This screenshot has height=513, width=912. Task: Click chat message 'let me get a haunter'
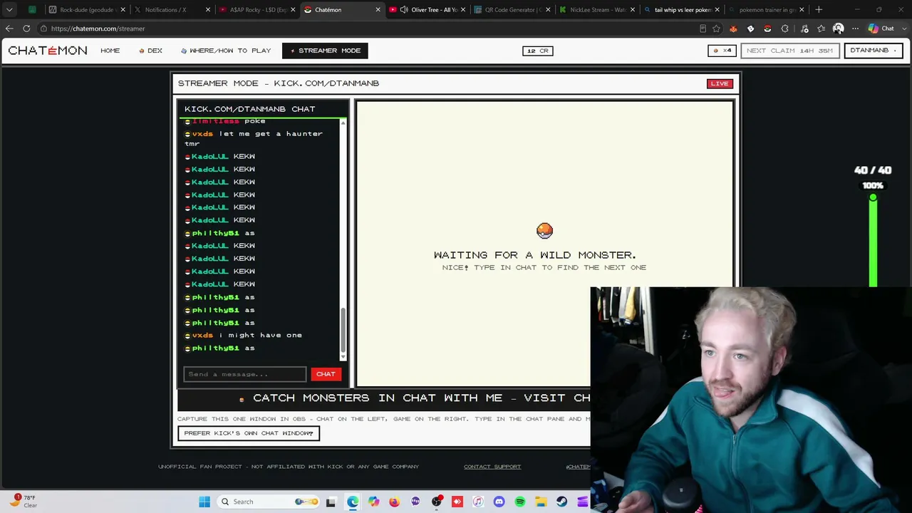coord(254,138)
